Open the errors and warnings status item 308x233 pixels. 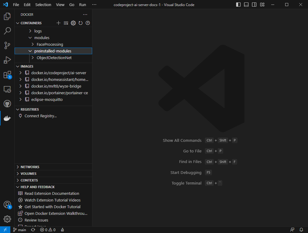[48, 230]
